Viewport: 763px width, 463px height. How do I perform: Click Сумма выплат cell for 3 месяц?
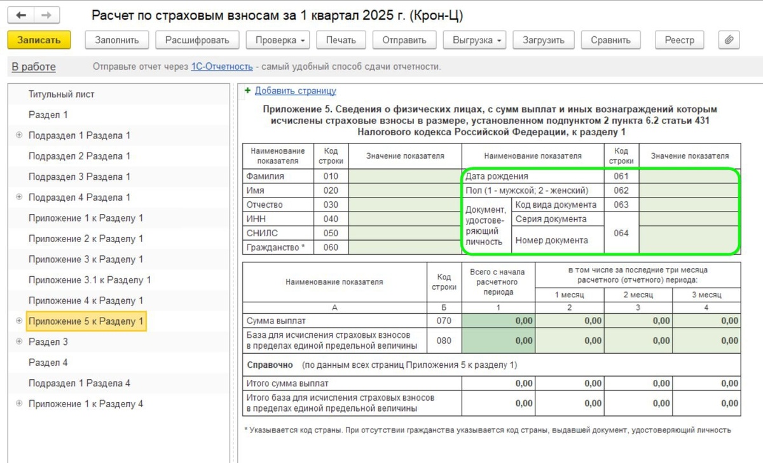click(706, 321)
